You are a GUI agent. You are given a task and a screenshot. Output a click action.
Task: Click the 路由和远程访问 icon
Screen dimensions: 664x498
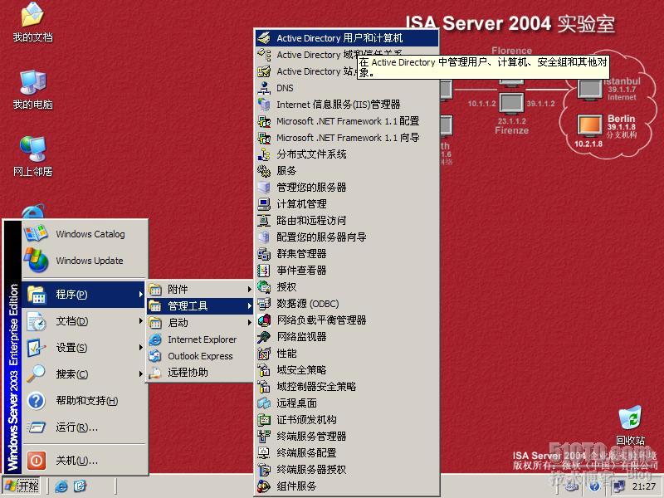click(264, 221)
